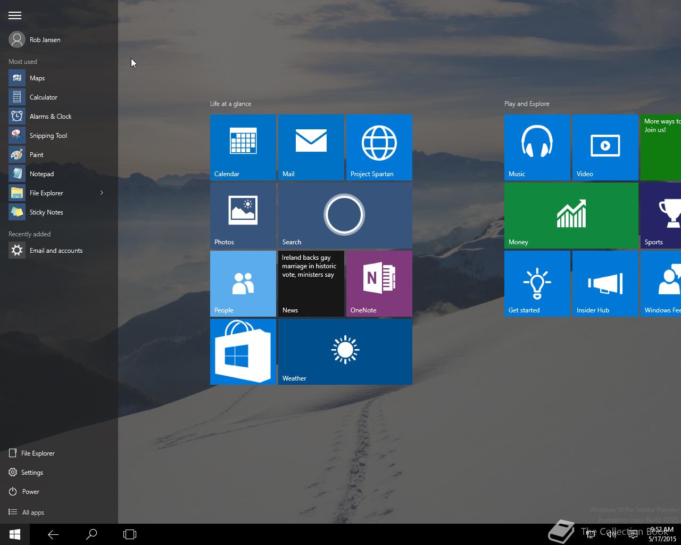The image size is (681, 545).
Task: Open Sticky Notes
Action: click(59, 212)
